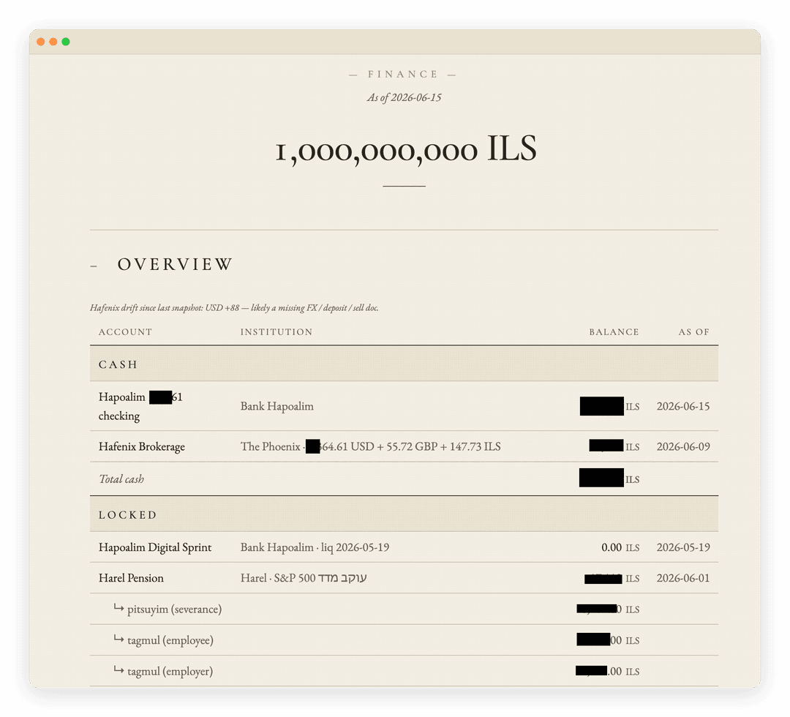Select the Hapoalim Digital Sprint account
Viewport: 790px width, 717px height.
[155, 547]
